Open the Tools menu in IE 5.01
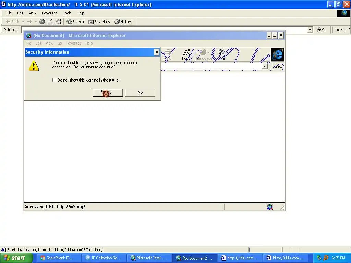Viewport: 351px width, 263px height. 67,13
